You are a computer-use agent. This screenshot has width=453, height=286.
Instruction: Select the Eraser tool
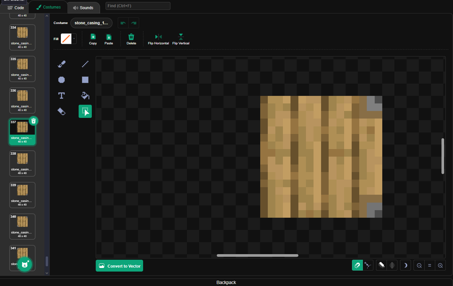pos(61,112)
